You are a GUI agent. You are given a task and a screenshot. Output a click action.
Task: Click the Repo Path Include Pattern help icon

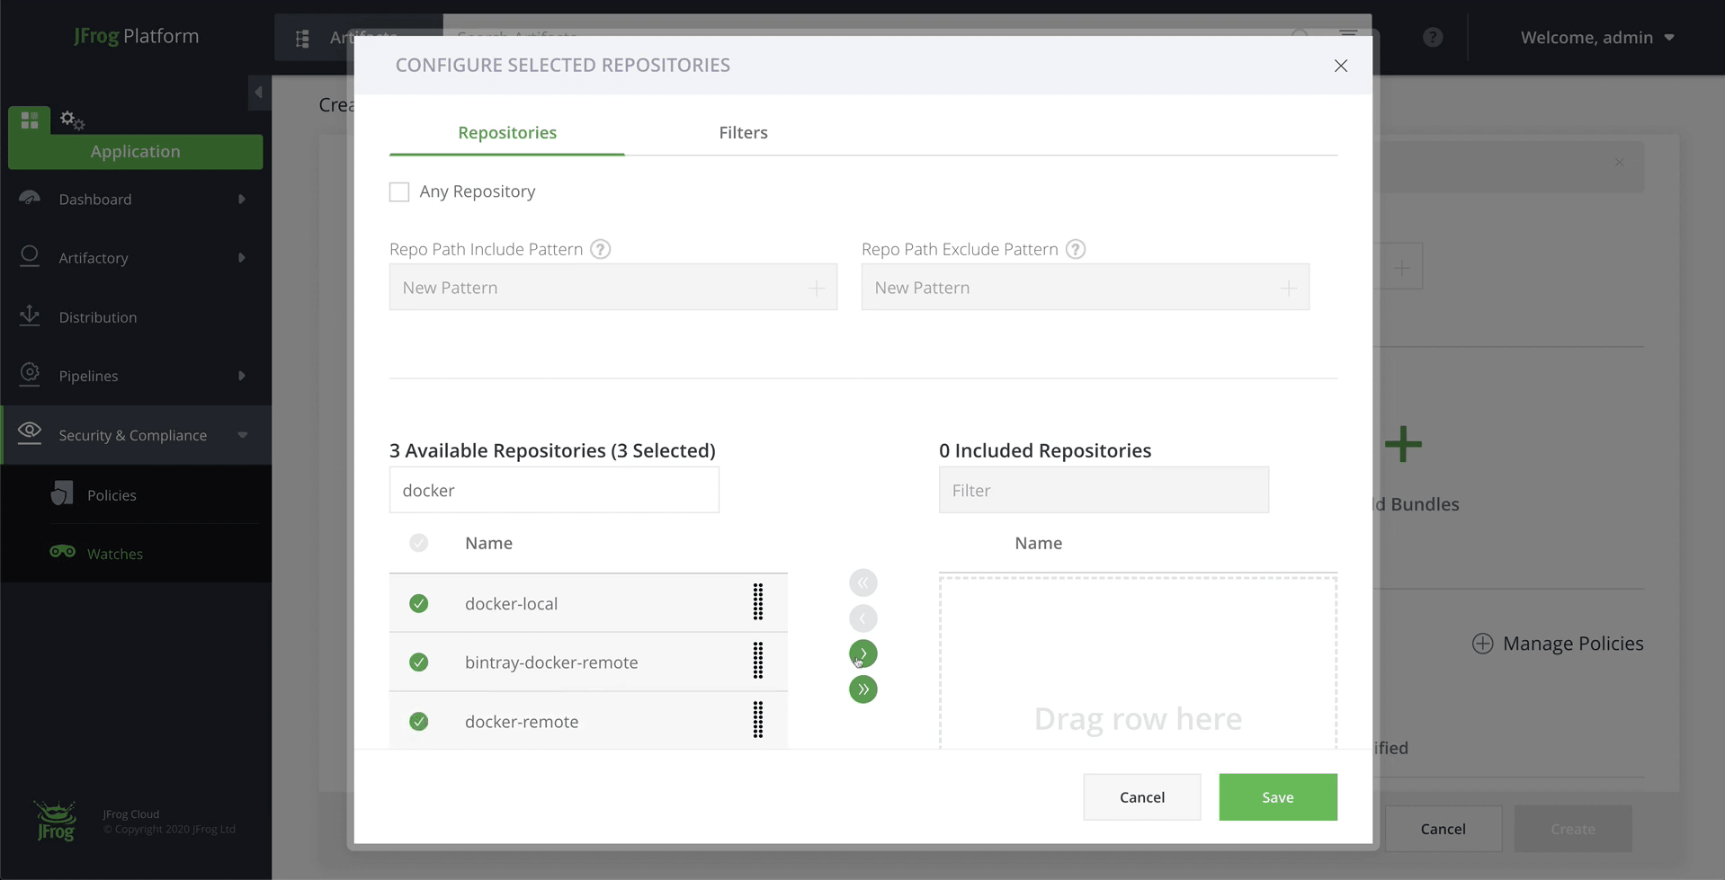click(x=599, y=249)
